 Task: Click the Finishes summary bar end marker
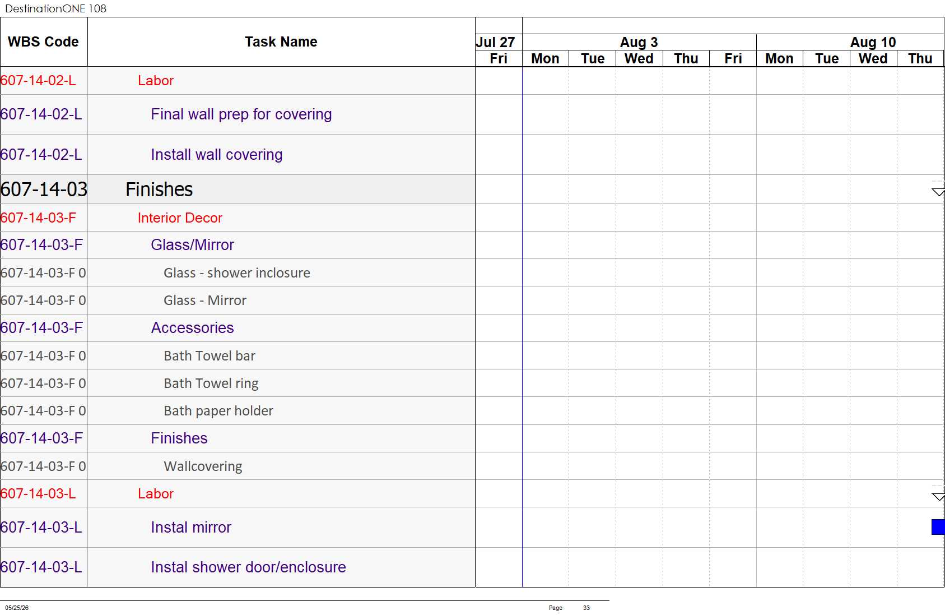point(938,192)
